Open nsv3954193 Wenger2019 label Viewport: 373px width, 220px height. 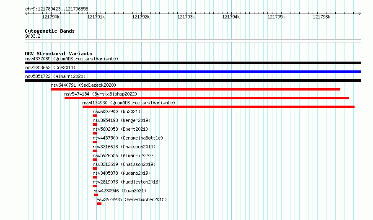pyautogui.click(x=122, y=120)
